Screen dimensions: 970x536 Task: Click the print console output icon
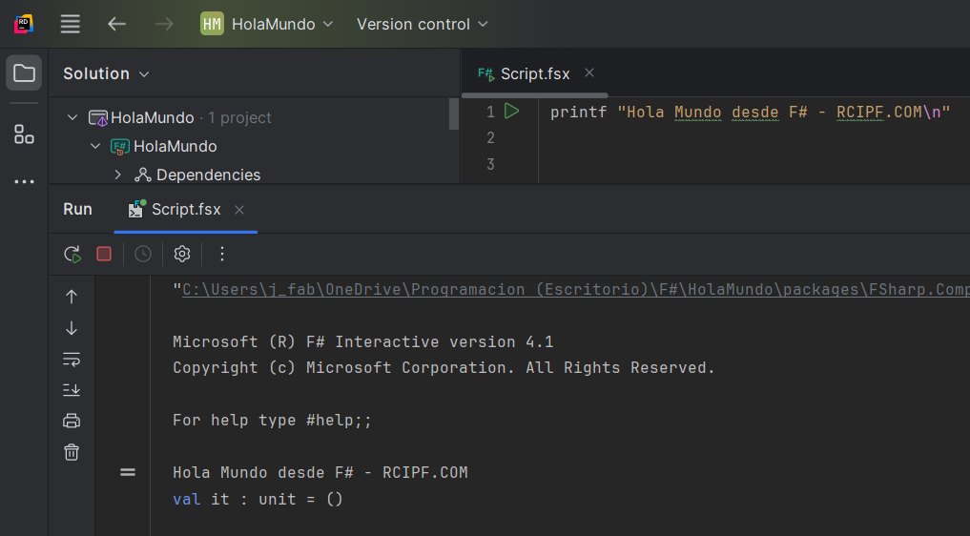[x=72, y=421]
